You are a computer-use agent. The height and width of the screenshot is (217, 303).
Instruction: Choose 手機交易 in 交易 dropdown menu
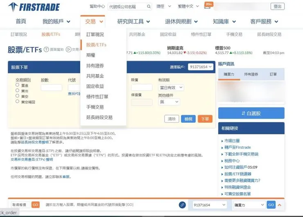[95, 107]
